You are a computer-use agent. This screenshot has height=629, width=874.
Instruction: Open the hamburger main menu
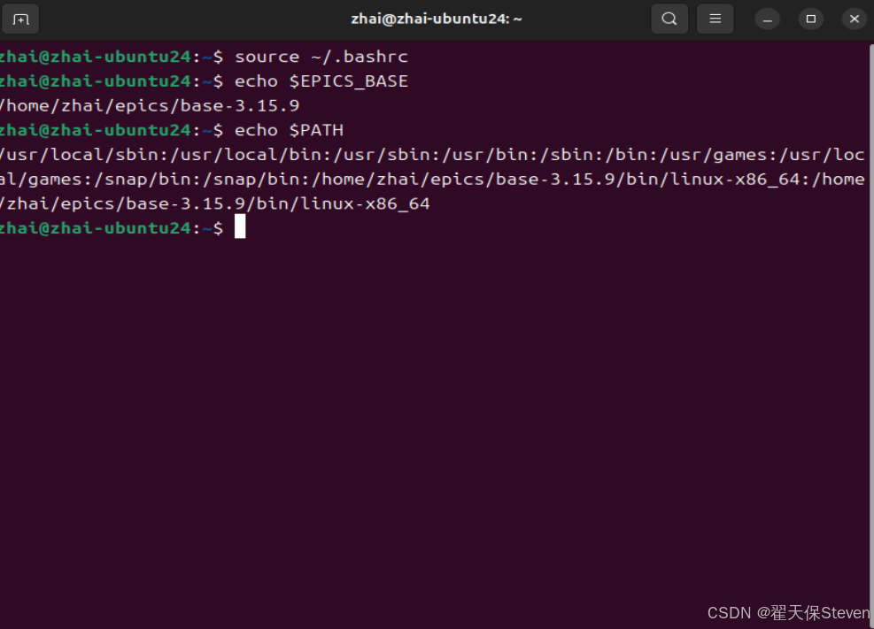point(715,19)
